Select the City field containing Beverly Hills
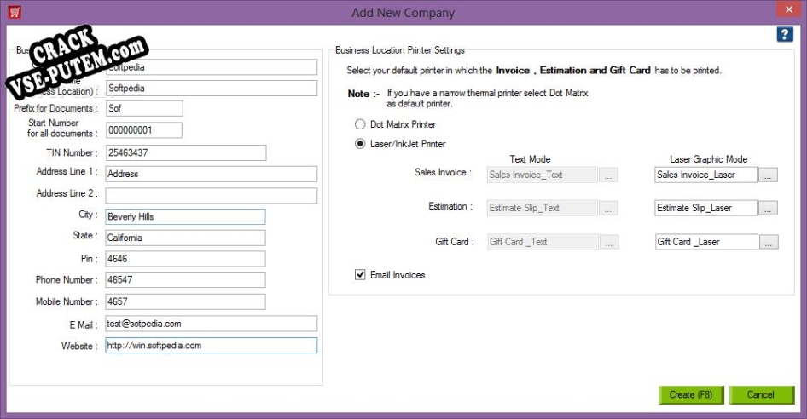This screenshot has height=419, width=807. point(185,216)
